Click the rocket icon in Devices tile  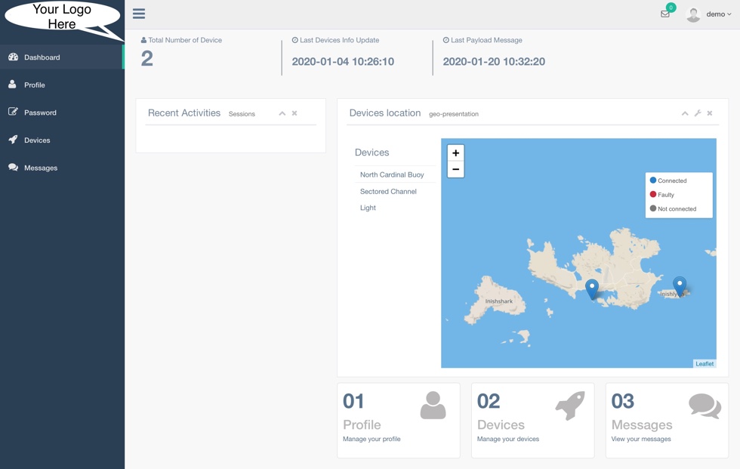(570, 406)
